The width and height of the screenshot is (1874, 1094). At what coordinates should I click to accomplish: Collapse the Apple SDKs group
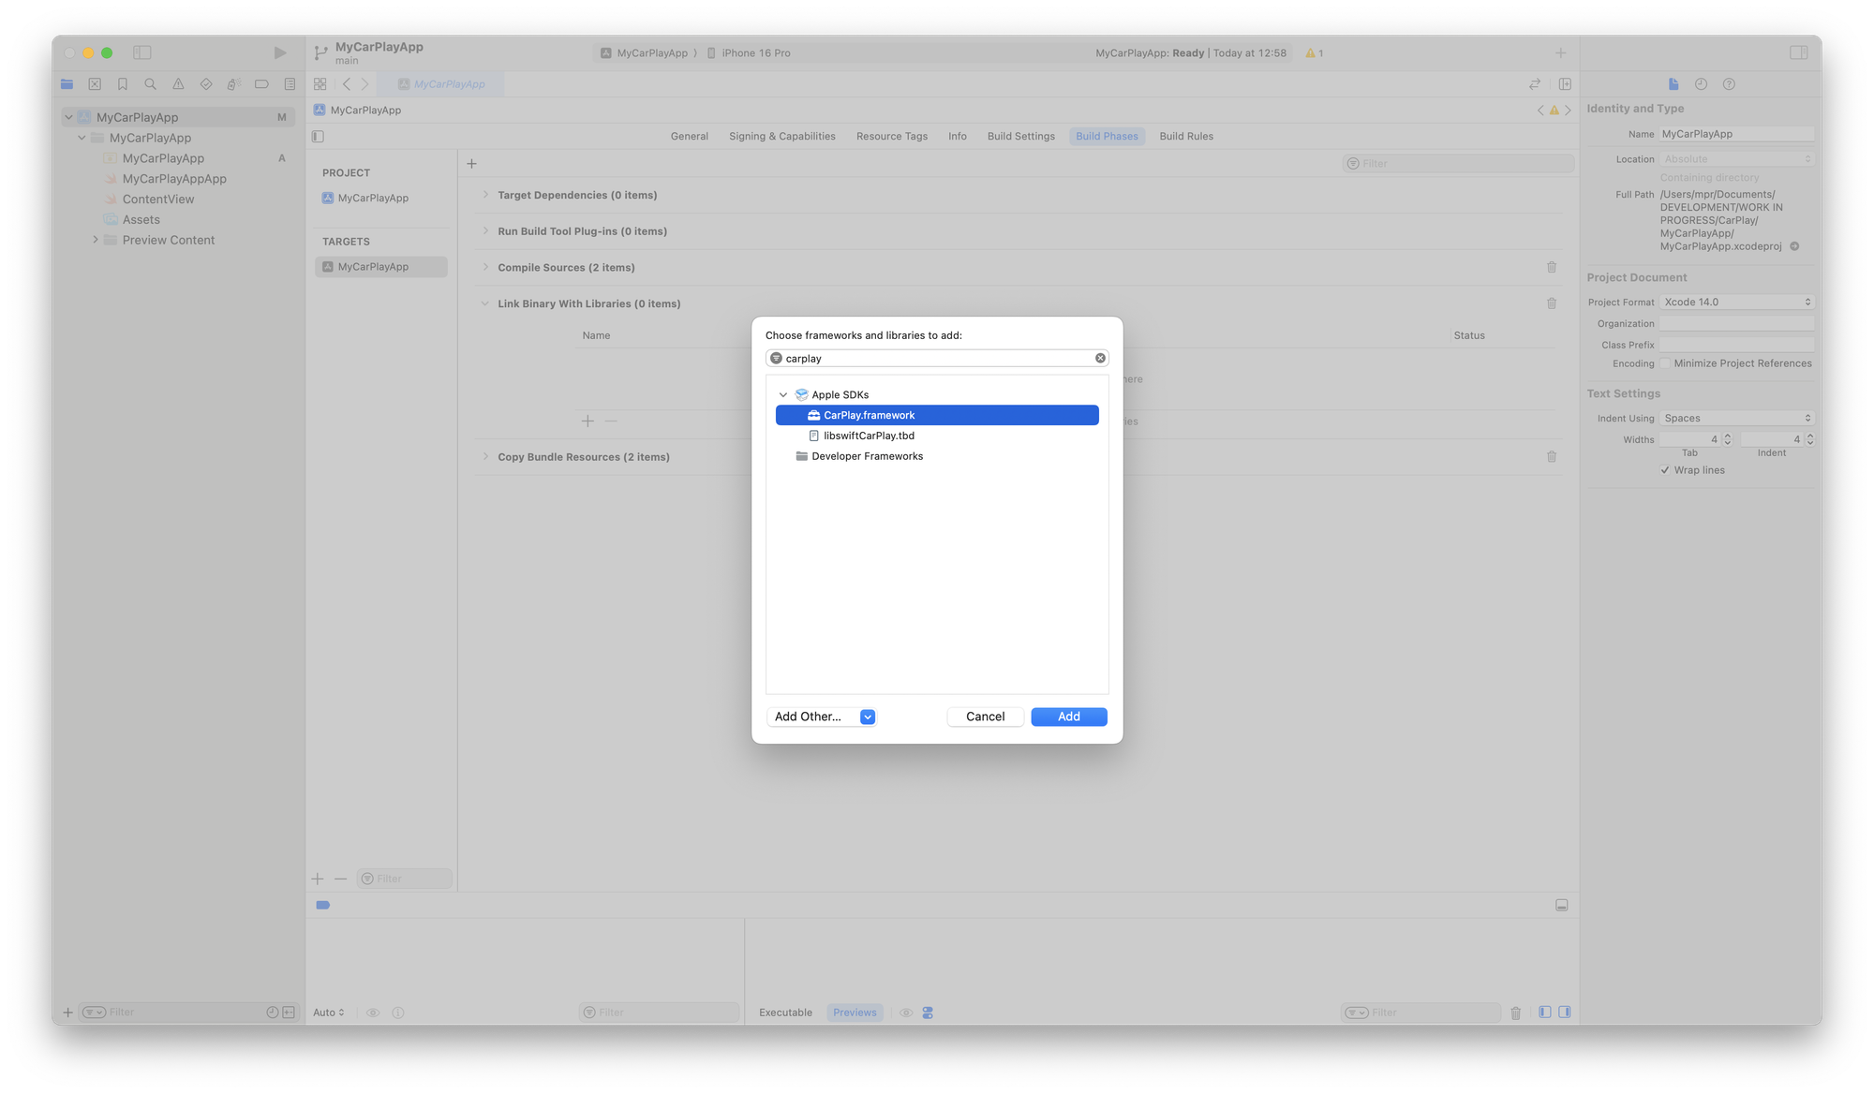[x=783, y=395]
